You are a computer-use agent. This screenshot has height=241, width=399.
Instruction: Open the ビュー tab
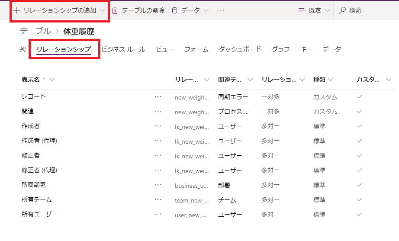click(x=164, y=49)
